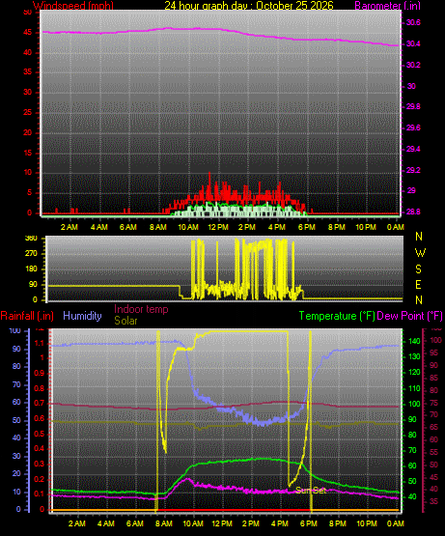Select the E compass letter
This screenshot has height=536, width=445.
pyautogui.click(x=418, y=284)
